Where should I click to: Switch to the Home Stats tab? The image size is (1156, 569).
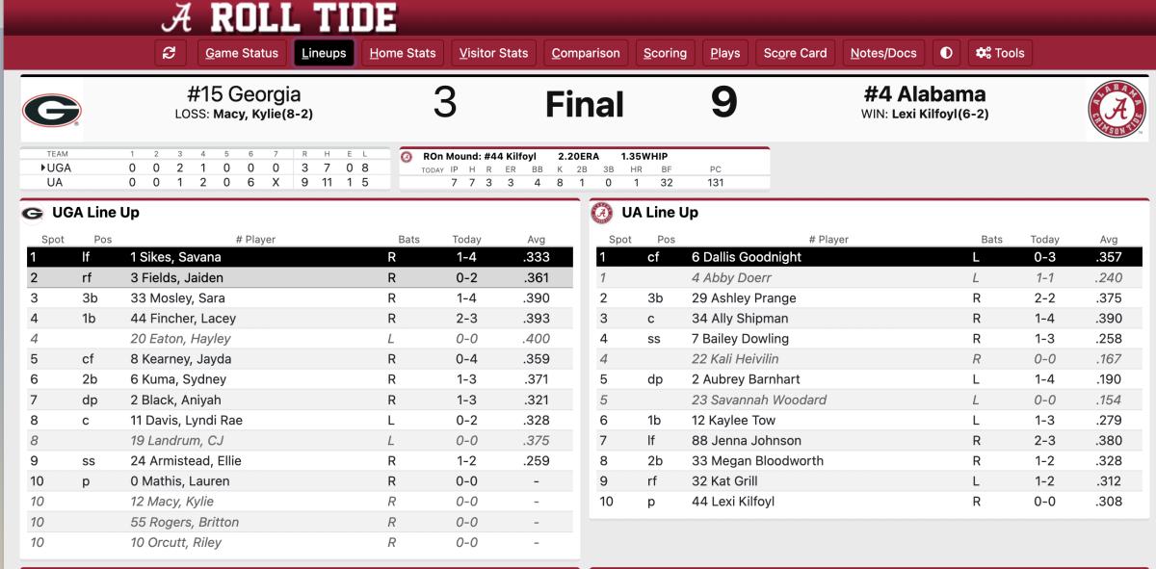tap(403, 53)
